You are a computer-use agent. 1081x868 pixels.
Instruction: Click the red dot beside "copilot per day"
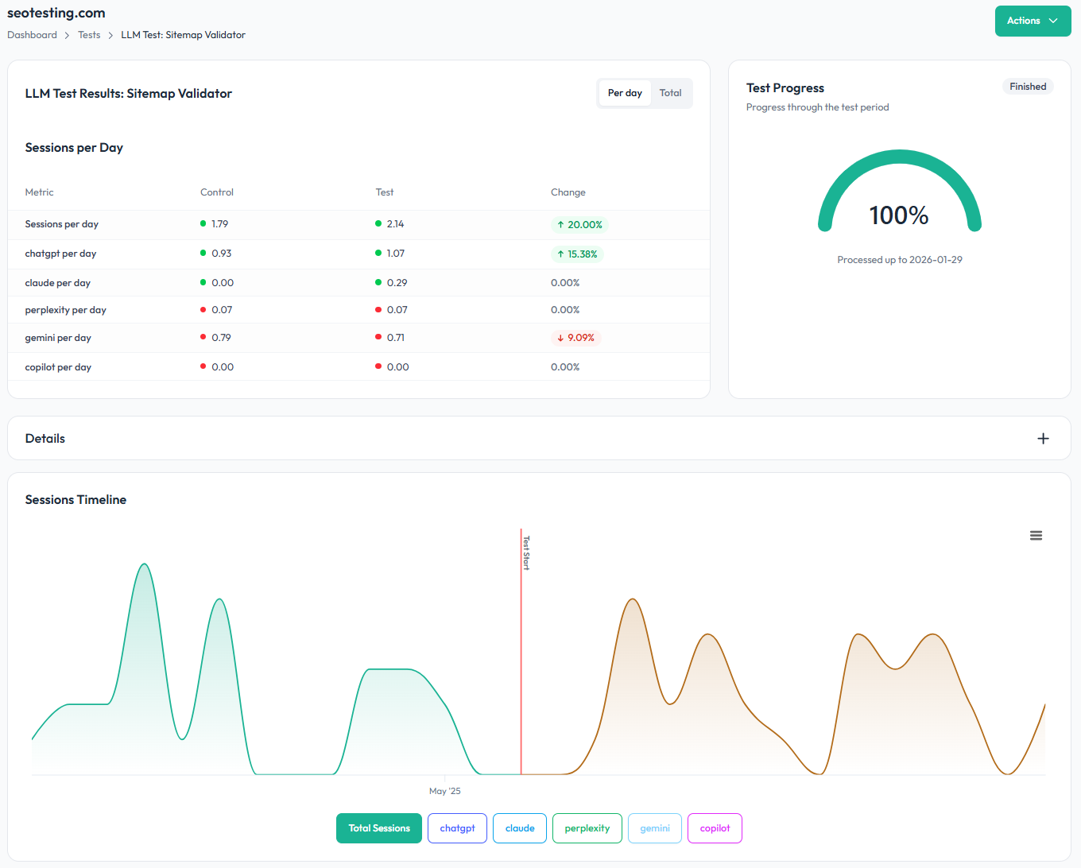click(203, 366)
